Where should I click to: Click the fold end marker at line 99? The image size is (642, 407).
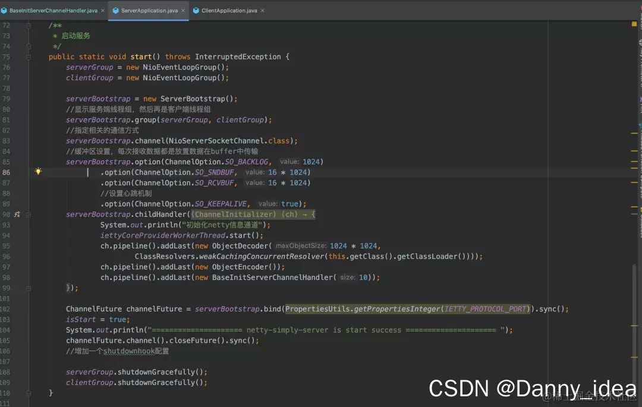[x=29, y=288]
